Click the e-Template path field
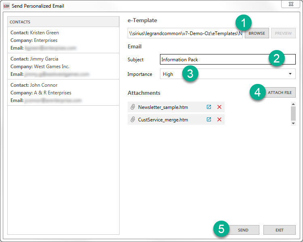The width and height of the screenshot is (303, 242). coord(185,33)
